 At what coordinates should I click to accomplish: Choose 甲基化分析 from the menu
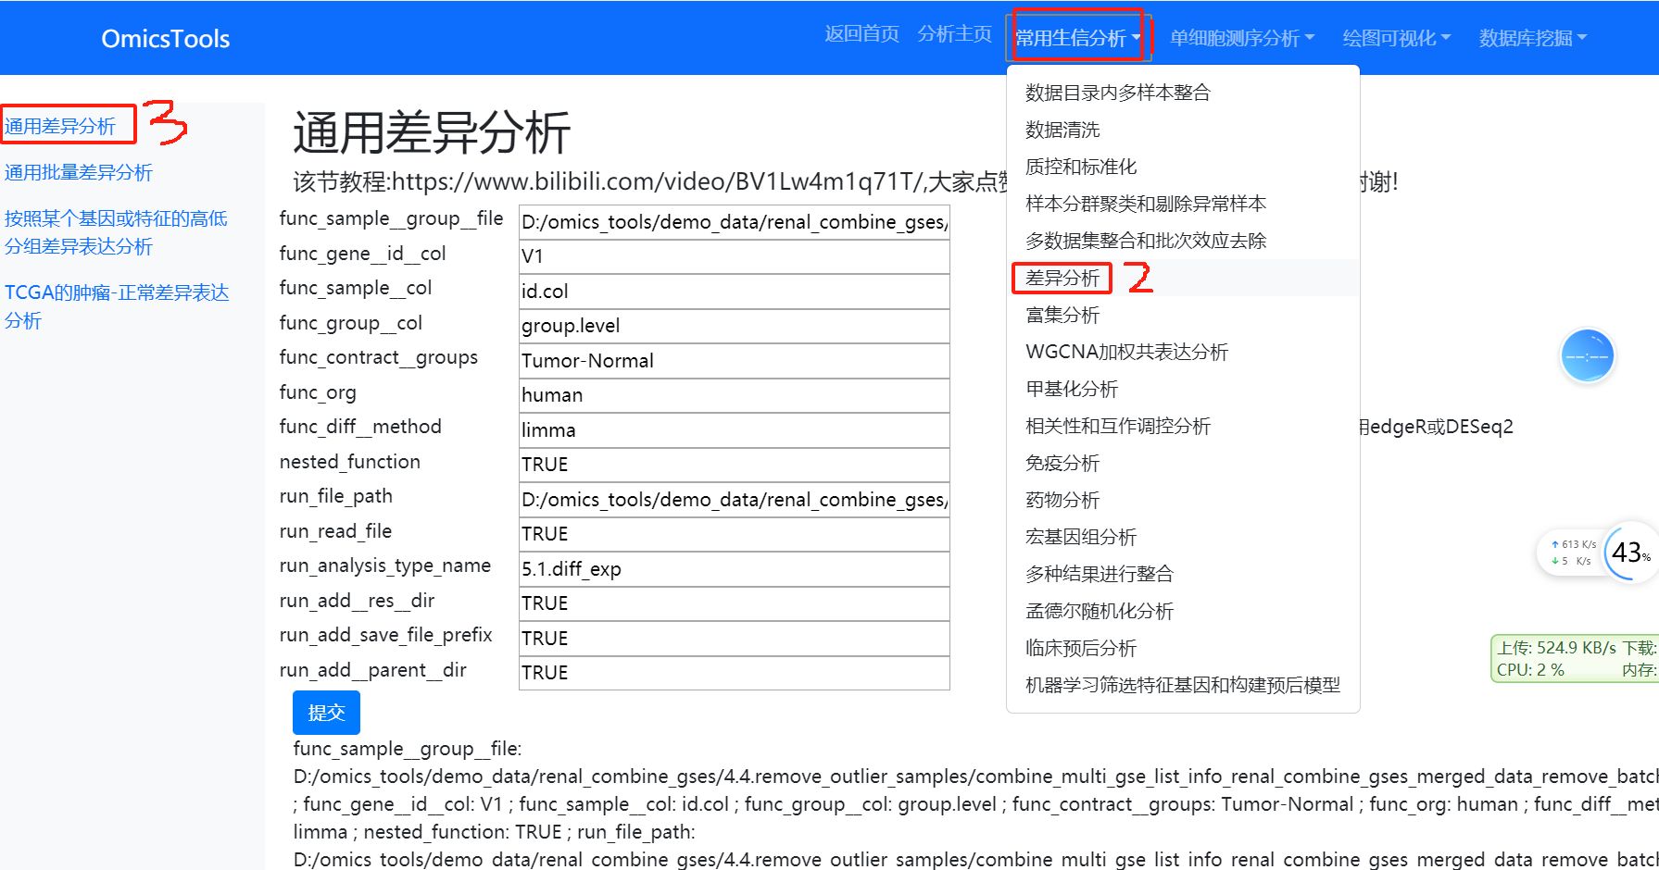tap(1183, 389)
